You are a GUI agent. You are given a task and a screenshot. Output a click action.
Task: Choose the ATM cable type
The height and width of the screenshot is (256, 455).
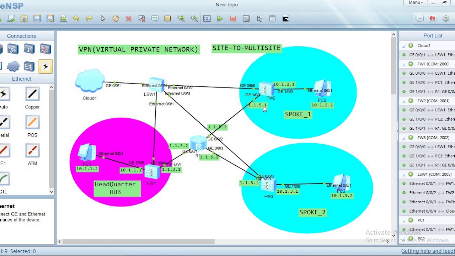[32, 155]
